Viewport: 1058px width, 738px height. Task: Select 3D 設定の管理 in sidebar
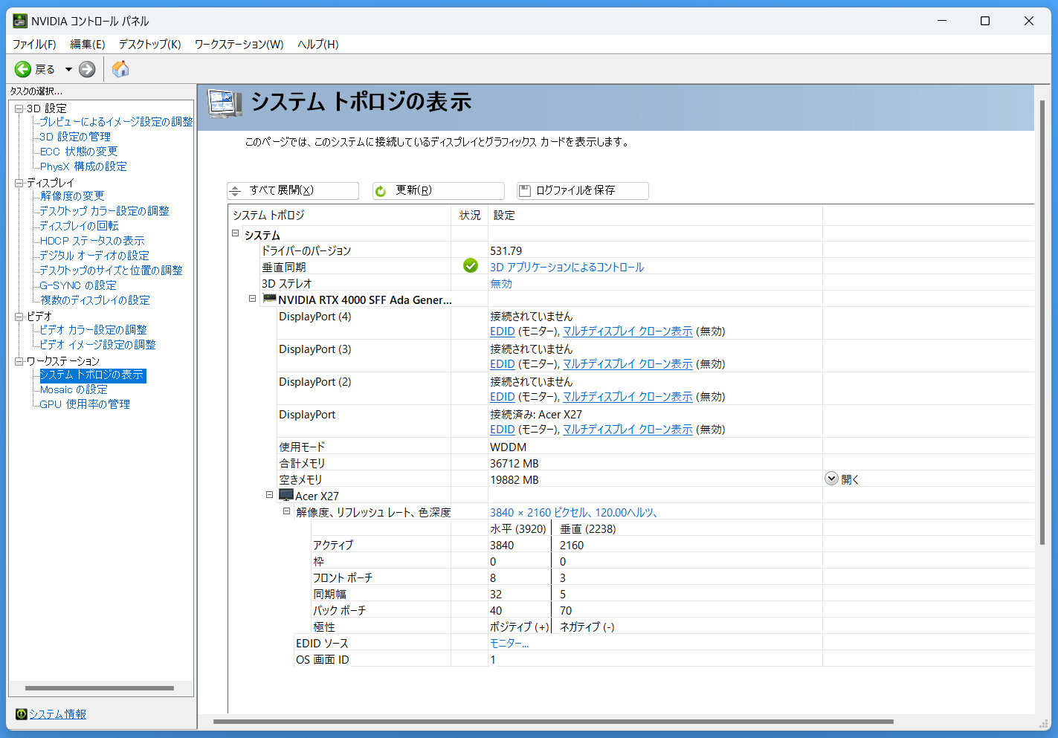pyautogui.click(x=75, y=137)
